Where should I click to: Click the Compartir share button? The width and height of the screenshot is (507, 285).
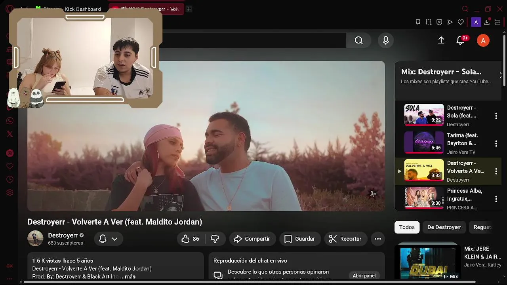coord(252,239)
